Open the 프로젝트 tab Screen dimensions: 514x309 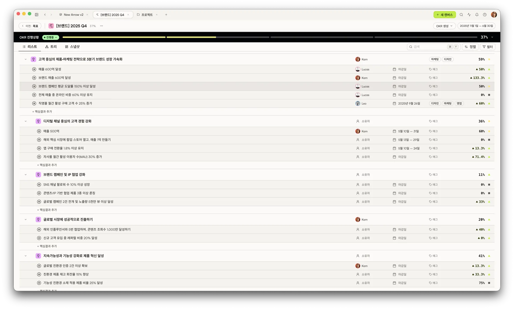pyautogui.click(x=145, y=15)
